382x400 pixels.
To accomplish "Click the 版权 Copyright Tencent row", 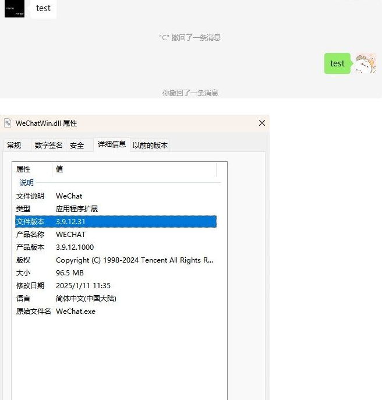I will click(115, 260).
